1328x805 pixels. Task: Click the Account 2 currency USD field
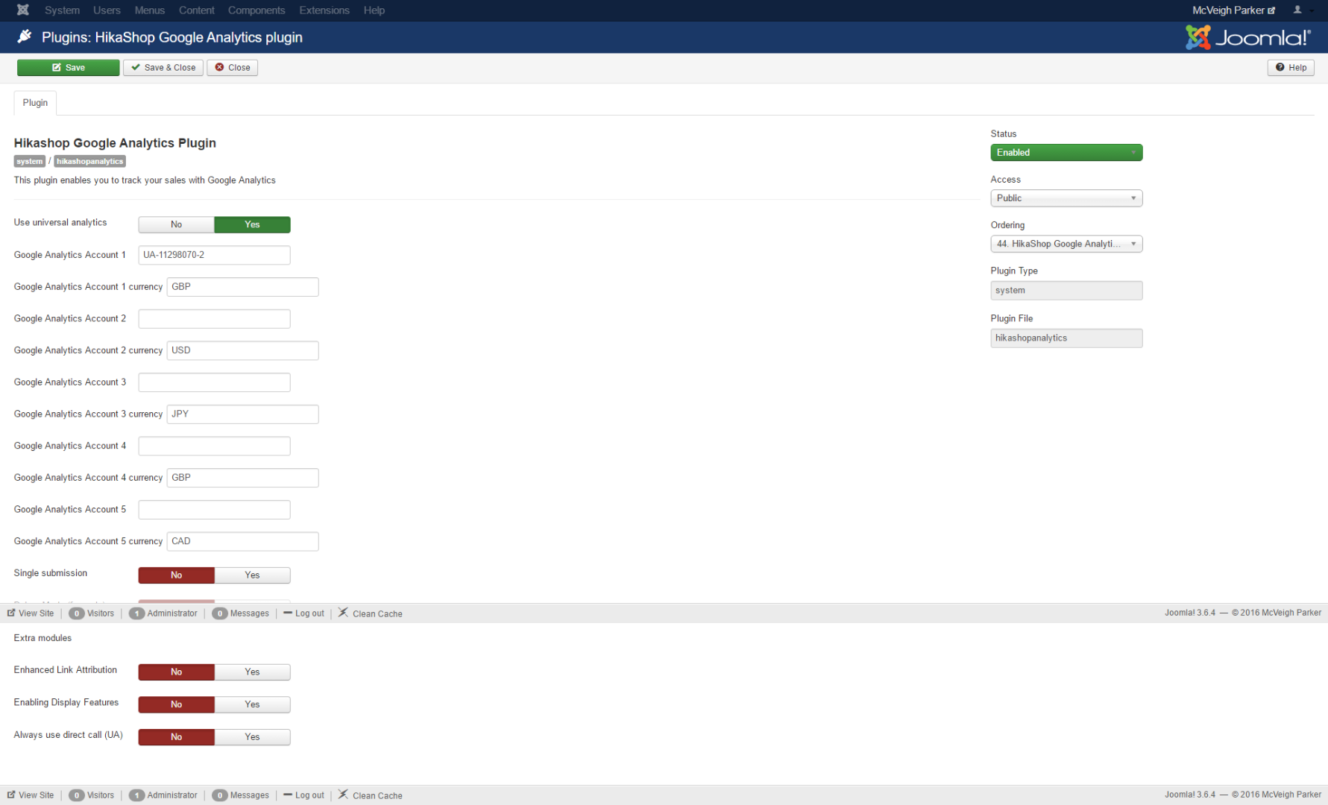tap(243, 350)
